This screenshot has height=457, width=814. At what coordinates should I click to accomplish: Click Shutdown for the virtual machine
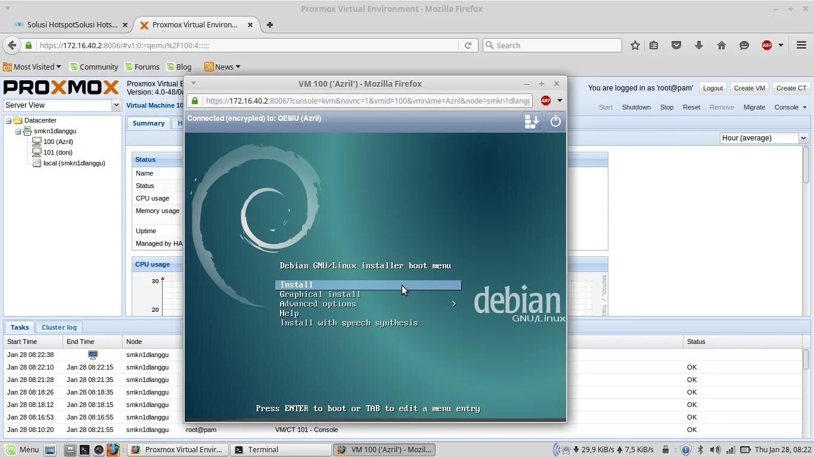[x=636, y=107]
